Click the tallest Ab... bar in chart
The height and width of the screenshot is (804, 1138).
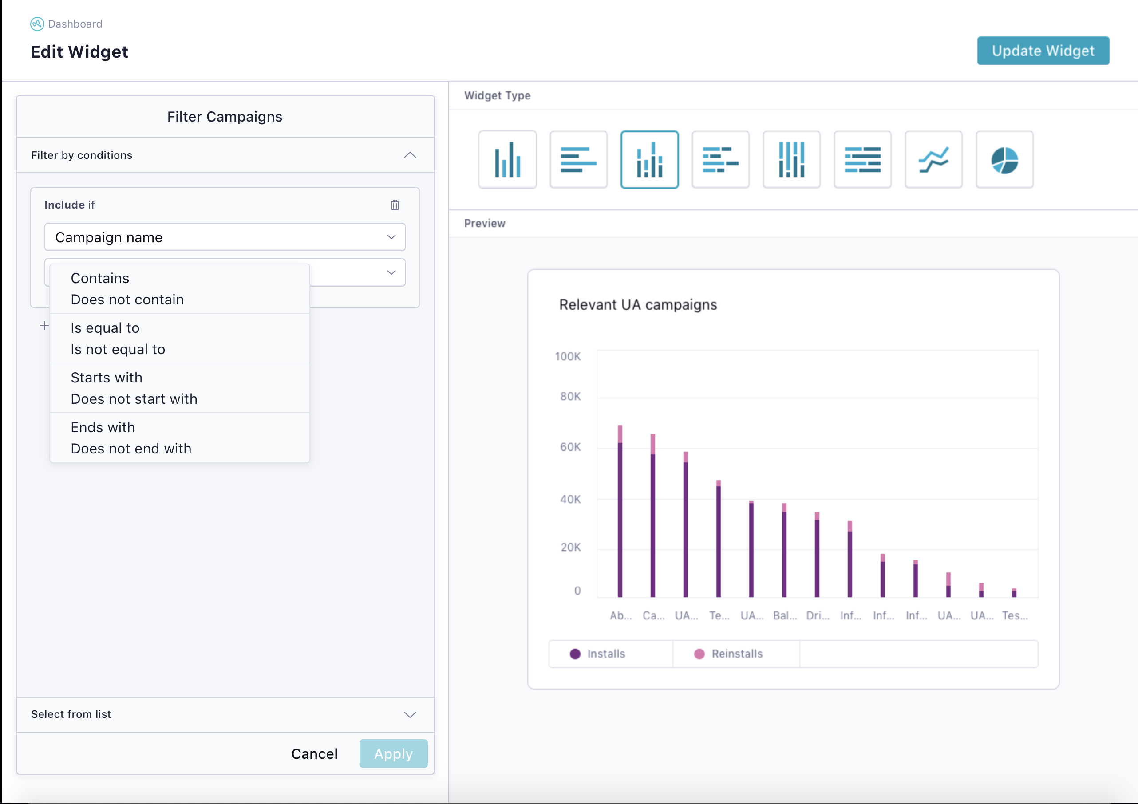(x=620, y=511)
